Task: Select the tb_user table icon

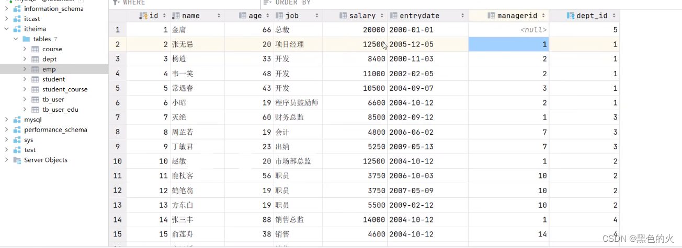Action: 35,99
